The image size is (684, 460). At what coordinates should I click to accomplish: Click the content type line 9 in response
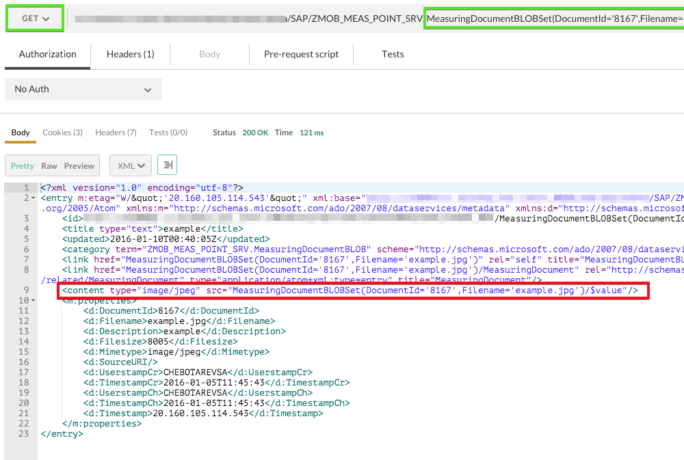coord(350,291)
